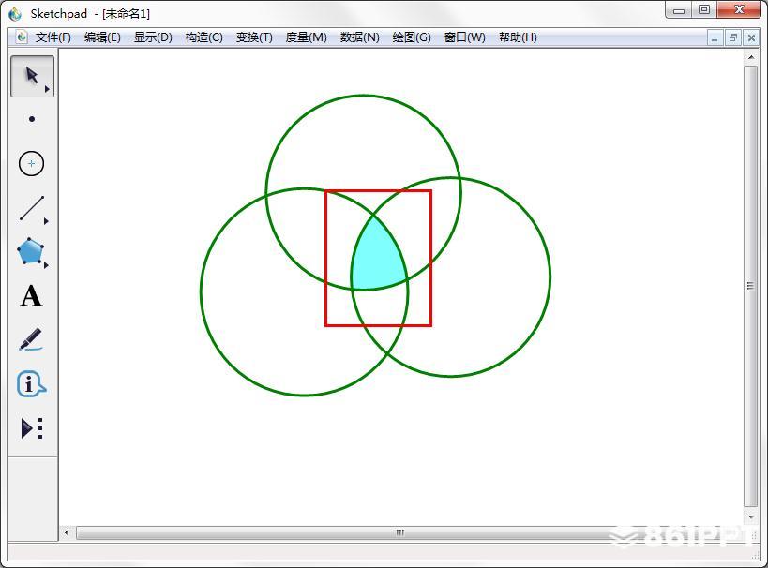Select the Text tool
768x568 pixels.
(x=31, y=296)
